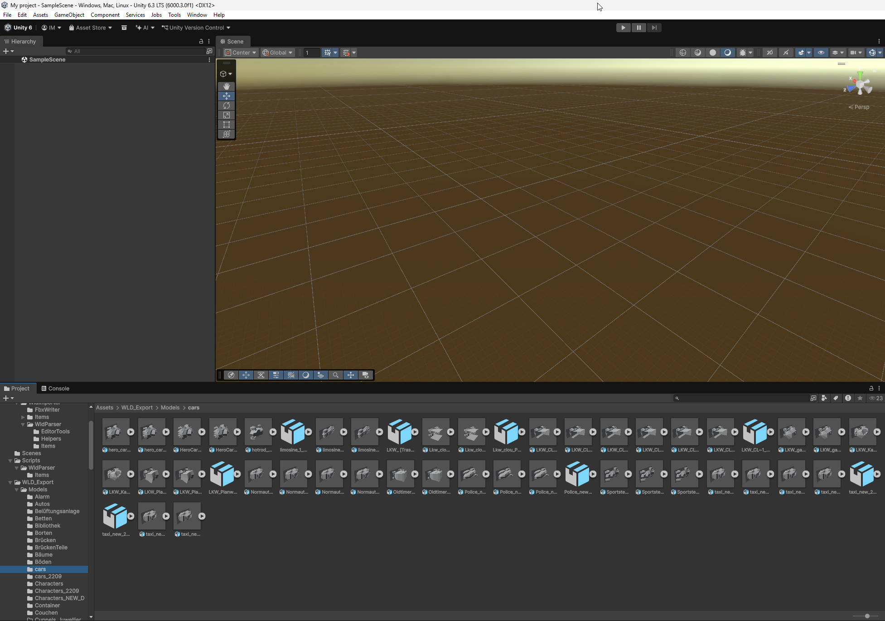
Task: Toggle Scene visibility eye icon
Action: click(x=821, y=53)
